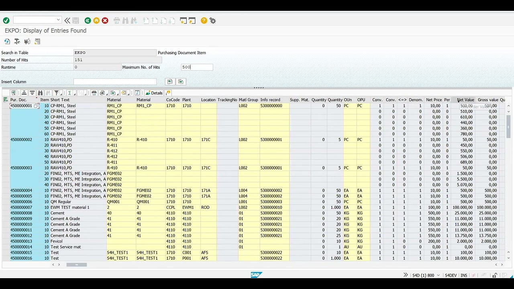514x289 pixels.
Task: Click the Create New Session icon
Action: pos(183,20)
